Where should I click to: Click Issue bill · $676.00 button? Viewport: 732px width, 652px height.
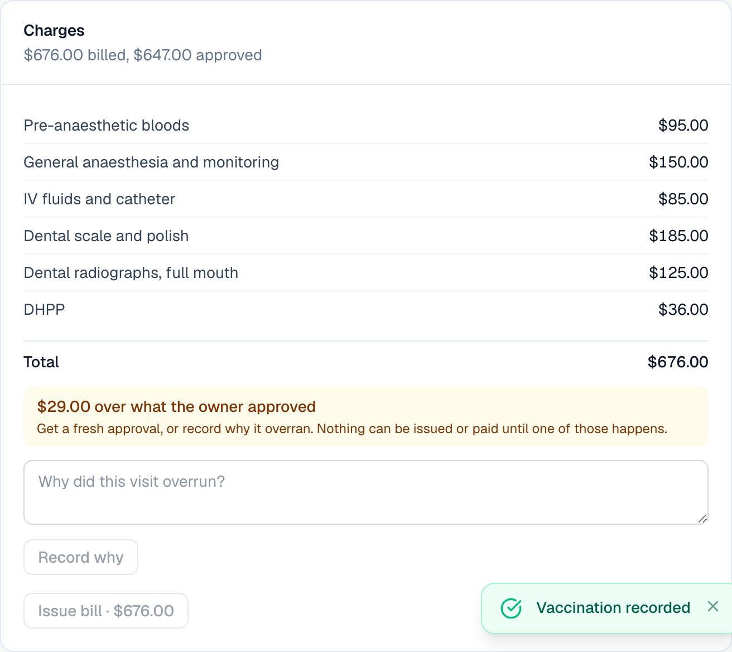106,611
